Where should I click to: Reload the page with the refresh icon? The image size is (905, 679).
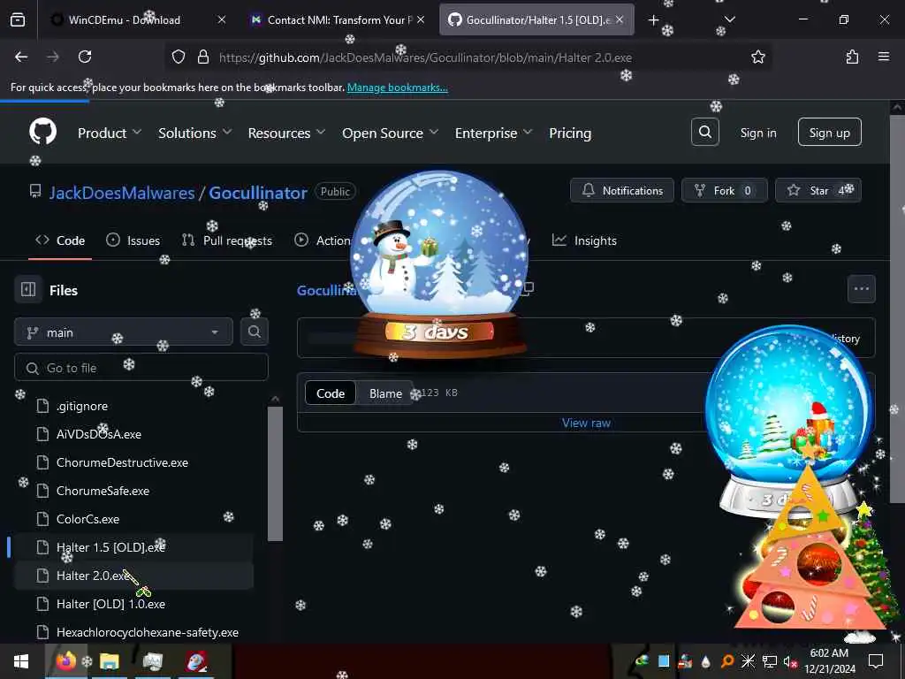[x=85, y=57]
